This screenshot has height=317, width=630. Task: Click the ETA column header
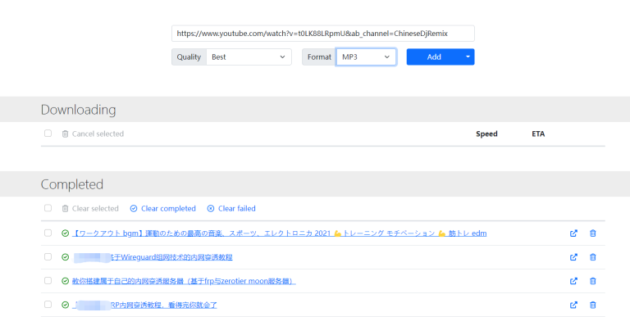coord(538,134)
